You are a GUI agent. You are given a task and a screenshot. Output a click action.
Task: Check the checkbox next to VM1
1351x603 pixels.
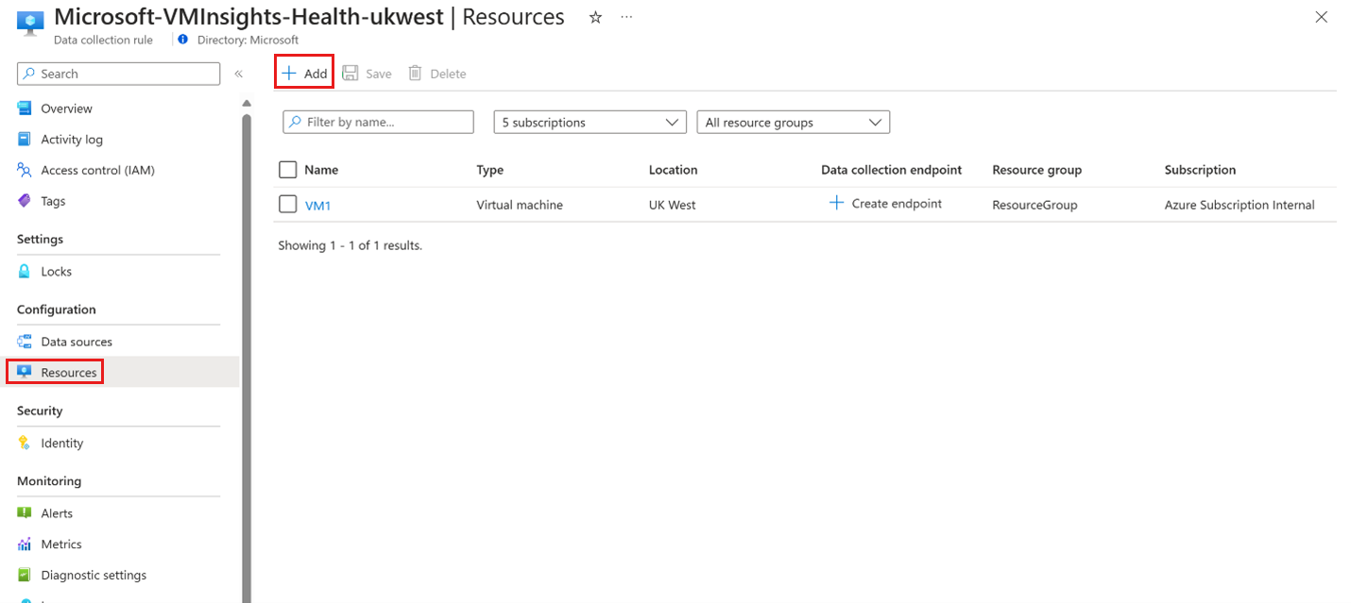(288, 204)
